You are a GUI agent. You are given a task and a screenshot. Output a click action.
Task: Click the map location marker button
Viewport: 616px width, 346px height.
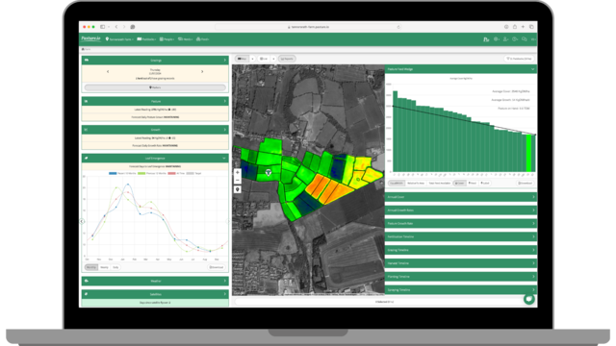(x=238, y=189)
